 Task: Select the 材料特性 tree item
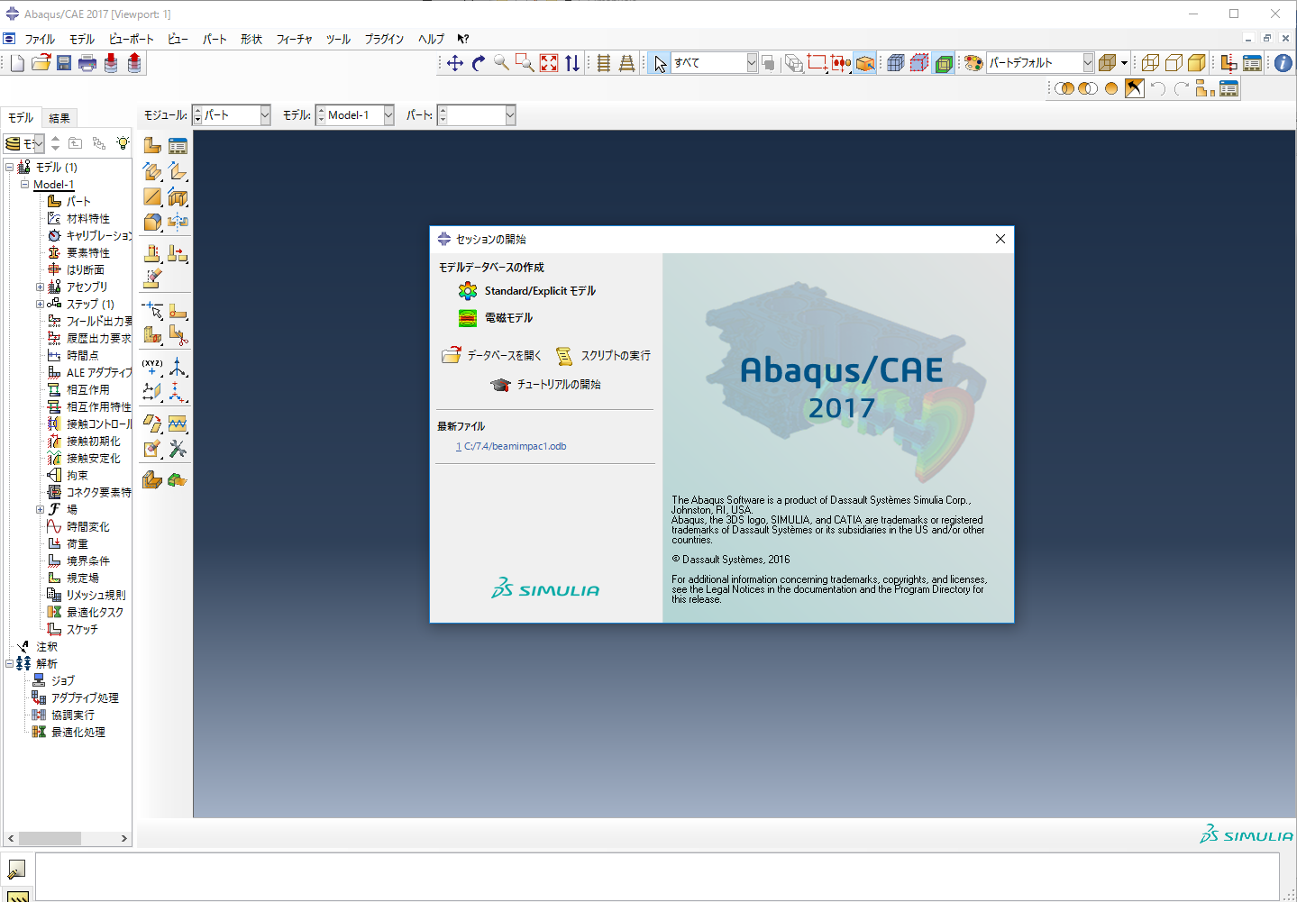[x=88, y=219]
